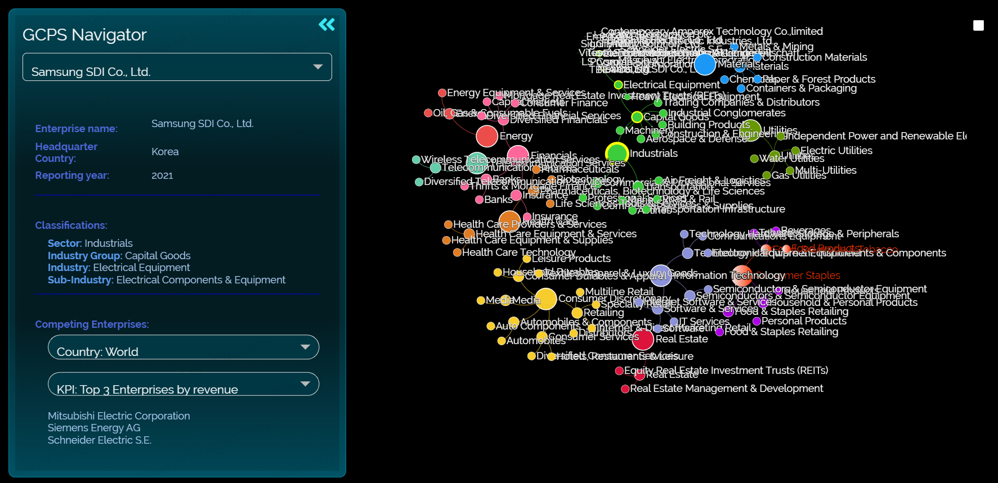Select the Construction Materials node

(757, 57)
